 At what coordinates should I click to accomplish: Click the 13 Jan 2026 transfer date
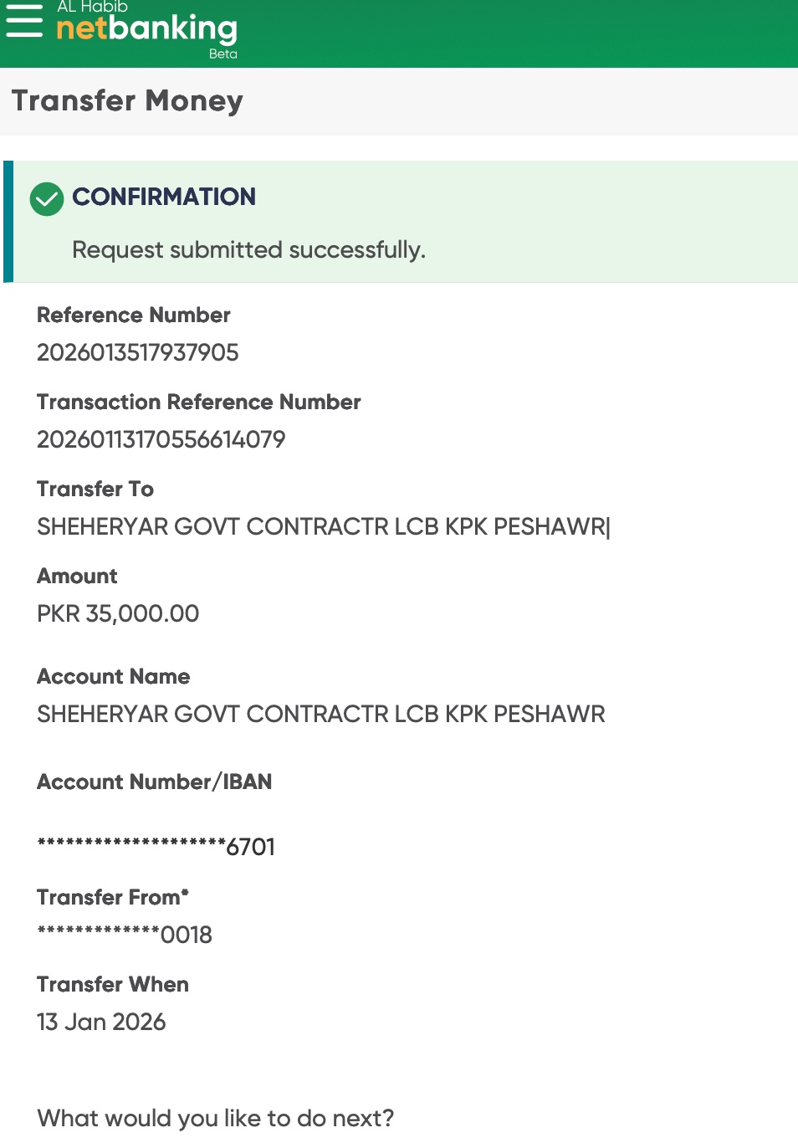101,1023
